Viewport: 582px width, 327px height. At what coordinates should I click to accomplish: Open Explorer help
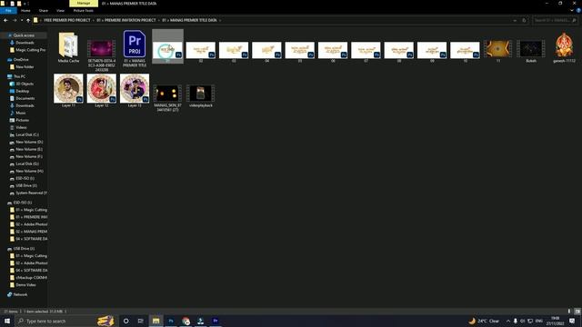tap(578, 10)
